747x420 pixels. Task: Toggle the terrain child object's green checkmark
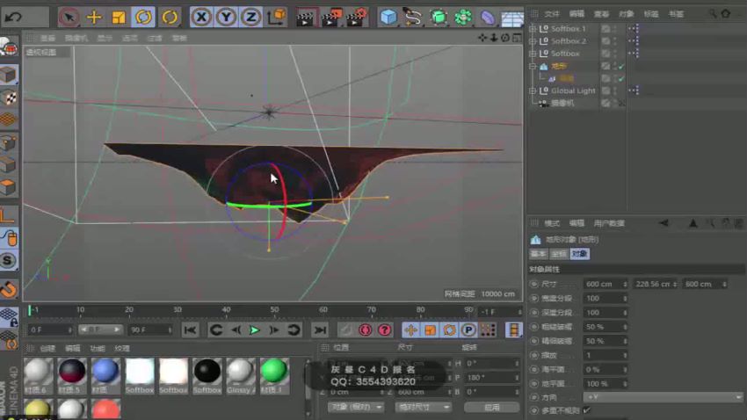pos(621,78)
